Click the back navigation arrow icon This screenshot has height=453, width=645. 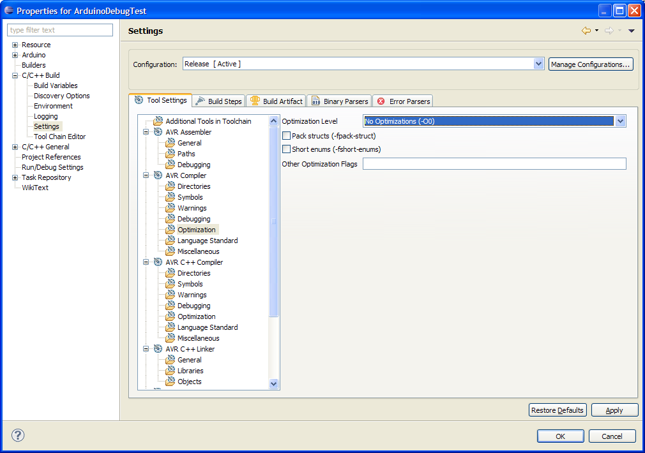586,31
